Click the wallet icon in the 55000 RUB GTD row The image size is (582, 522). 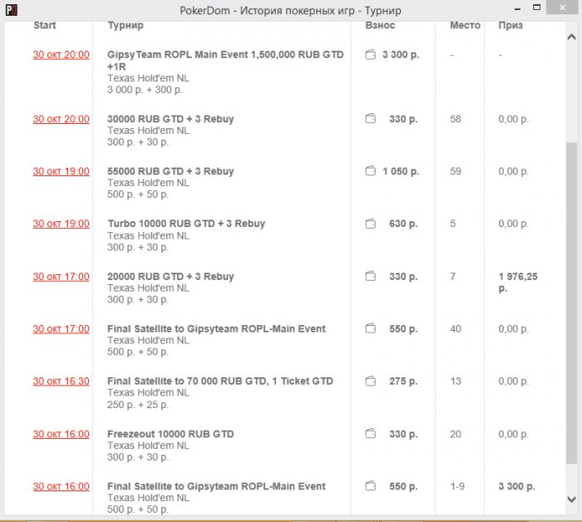(x=371, y=171)
